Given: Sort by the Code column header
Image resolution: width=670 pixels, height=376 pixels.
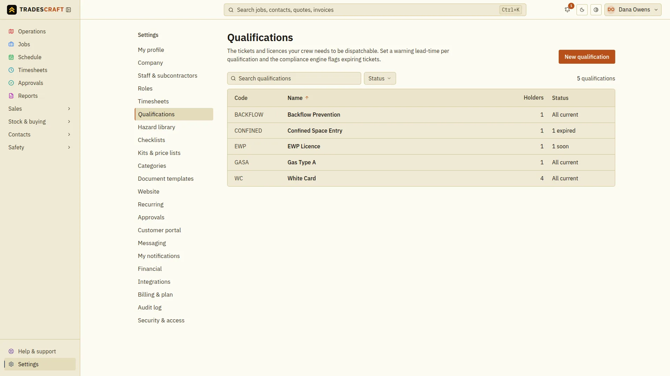Looking at the screenshot, I should 241,98.
